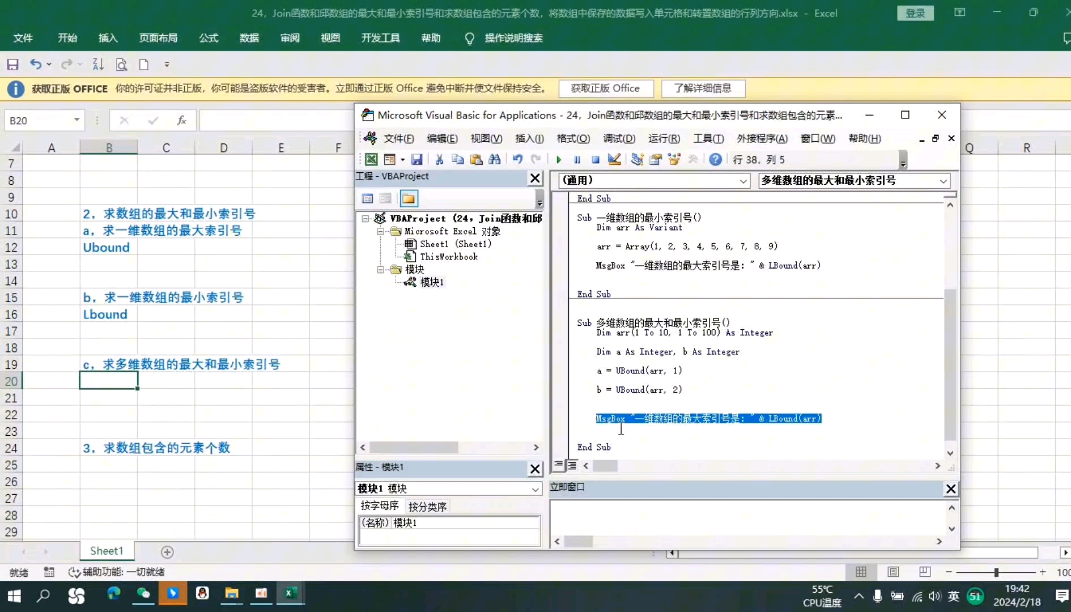Open the 通用 object dropdown

click(x=742, y=181)
